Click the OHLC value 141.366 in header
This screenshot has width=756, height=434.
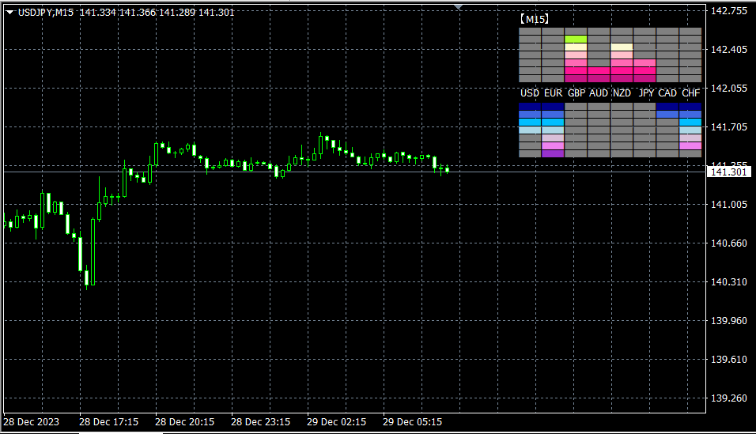138,13
